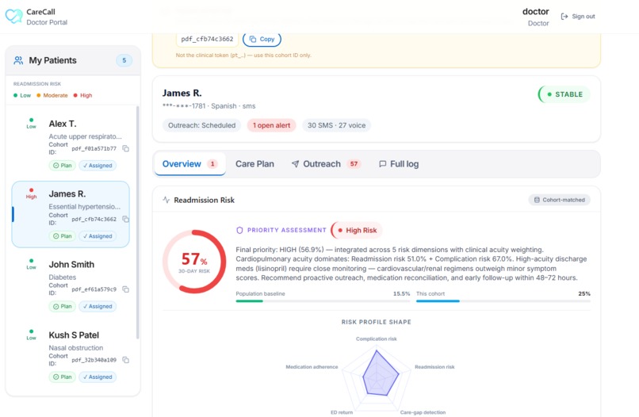The image size is (639, 417).
Task: Click John Smith Low risk indicator dot
Action: 32,261
